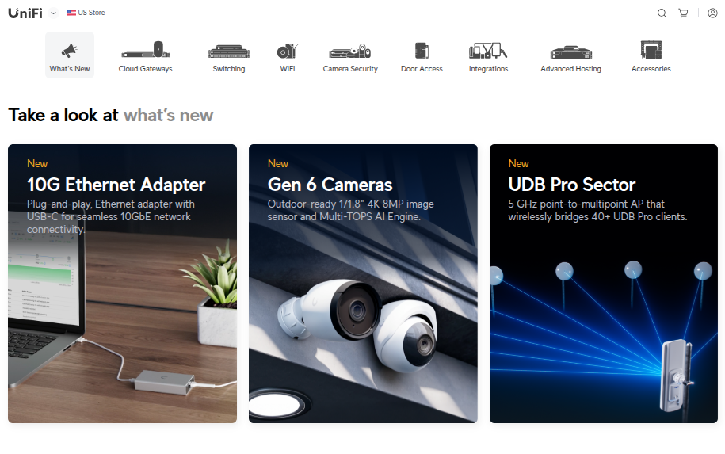Open the search magnifier icon
Image resolution: width=725 pixels, height=454 pixels.
pyautogui.click(x=662, y=13)
